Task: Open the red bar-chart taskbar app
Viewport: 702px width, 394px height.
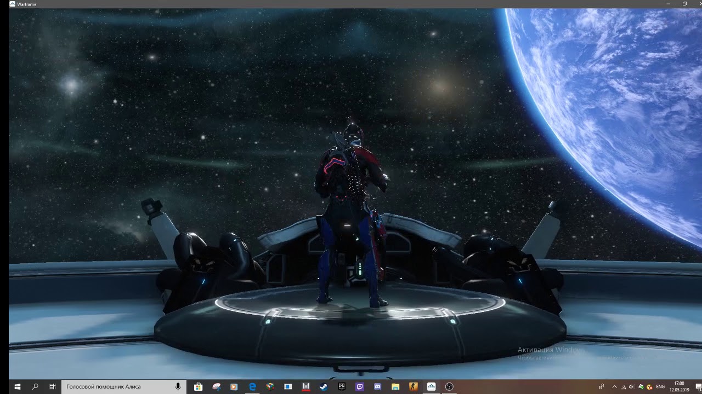Action: coord(306,386)
